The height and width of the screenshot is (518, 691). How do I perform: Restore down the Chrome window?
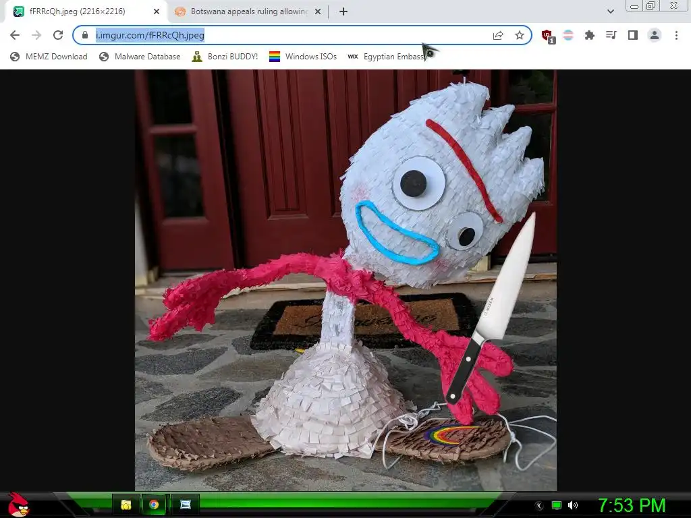[651, 5]
